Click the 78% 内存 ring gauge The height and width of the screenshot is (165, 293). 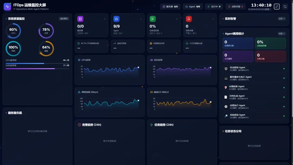click(x=46, y=31)
